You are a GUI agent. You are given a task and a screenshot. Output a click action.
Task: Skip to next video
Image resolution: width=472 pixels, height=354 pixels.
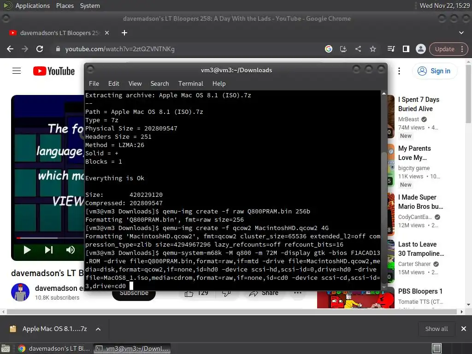click(x=49, y=250)
